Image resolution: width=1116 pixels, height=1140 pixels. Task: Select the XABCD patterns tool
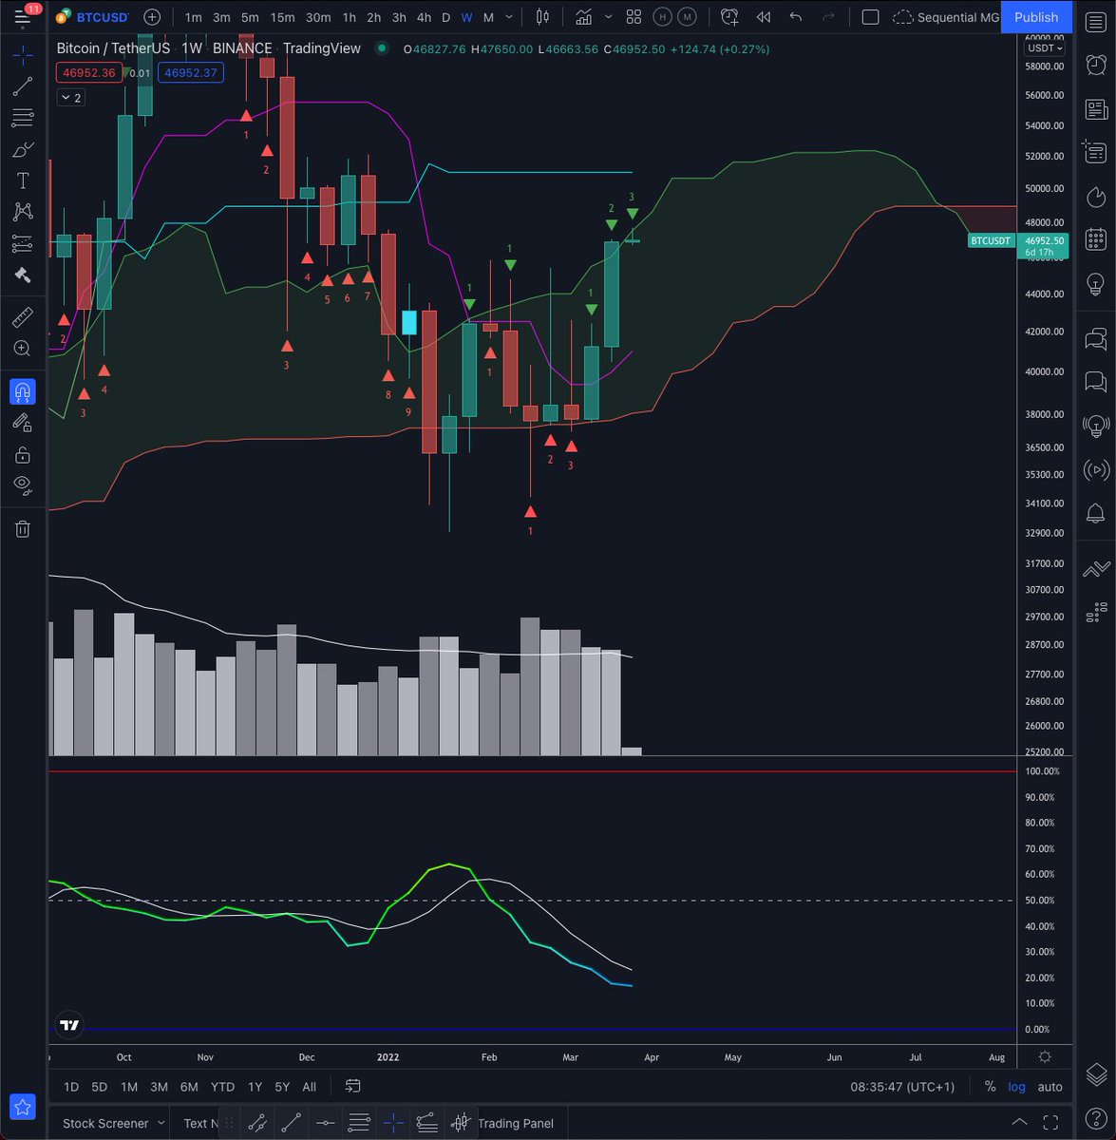click(x=23, y=212)
